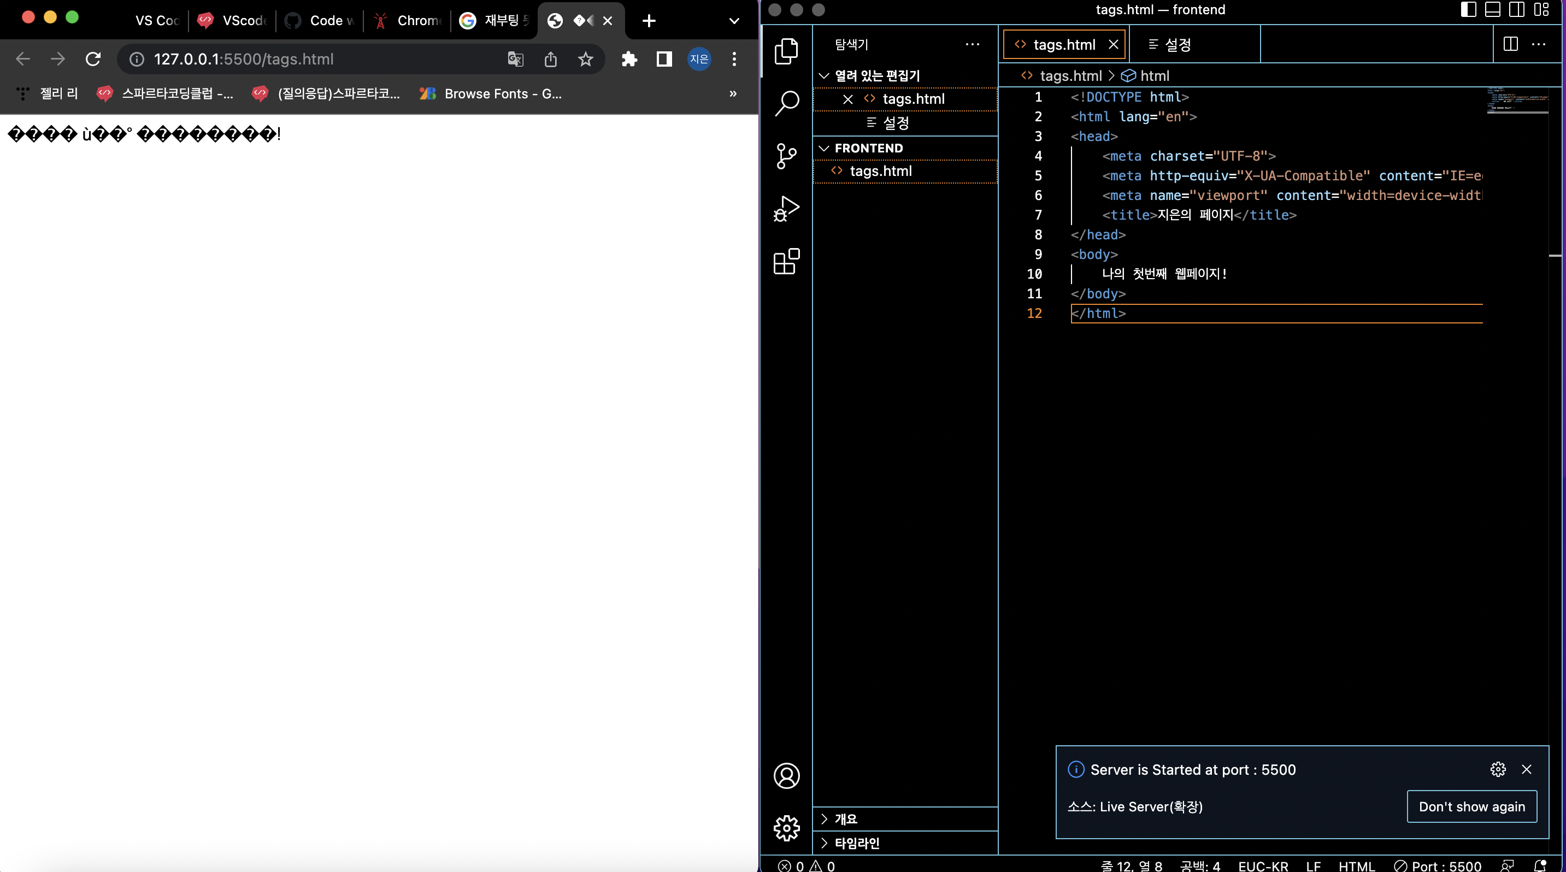Open tags.html in the FRONTEND tree

905,172
